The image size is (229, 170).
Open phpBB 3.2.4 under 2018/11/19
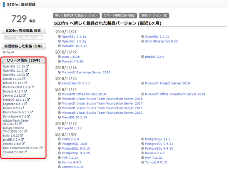tap(154, 57)
